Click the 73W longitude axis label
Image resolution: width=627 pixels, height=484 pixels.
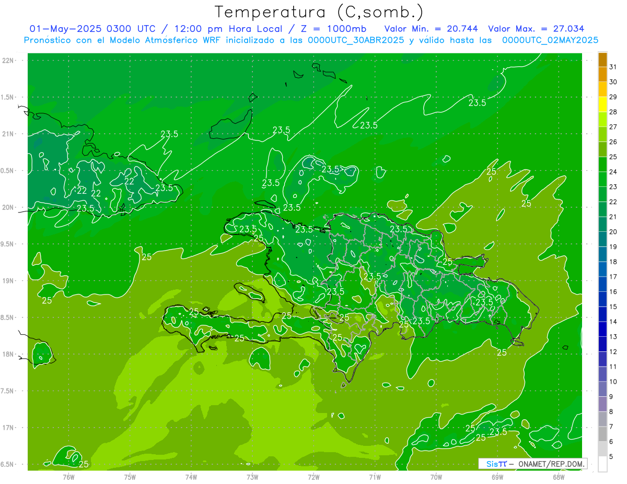click(252, 477)
